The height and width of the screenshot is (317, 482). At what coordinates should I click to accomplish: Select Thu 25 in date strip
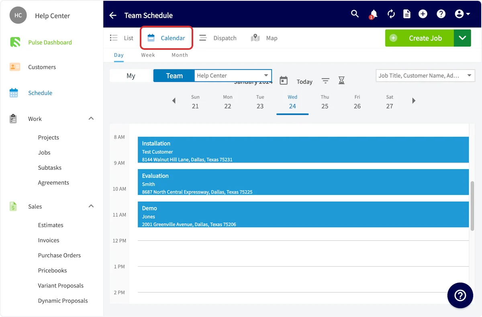pyautogui.click(x=325, y=102)
